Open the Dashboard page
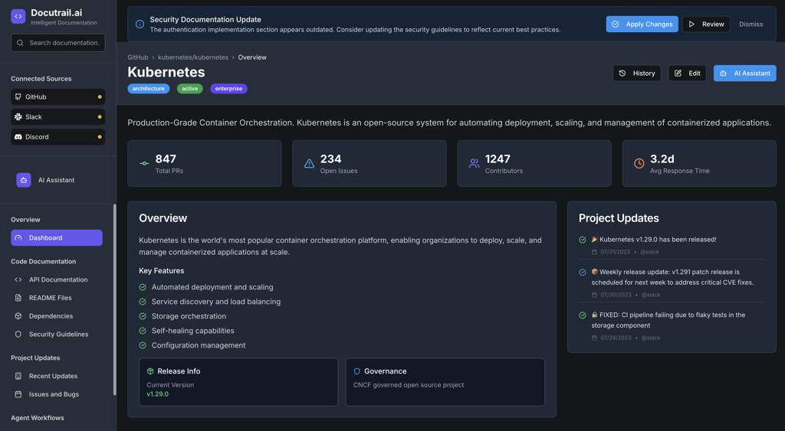The height and width of the screenshot is (431, 785). tap(57, 238)
